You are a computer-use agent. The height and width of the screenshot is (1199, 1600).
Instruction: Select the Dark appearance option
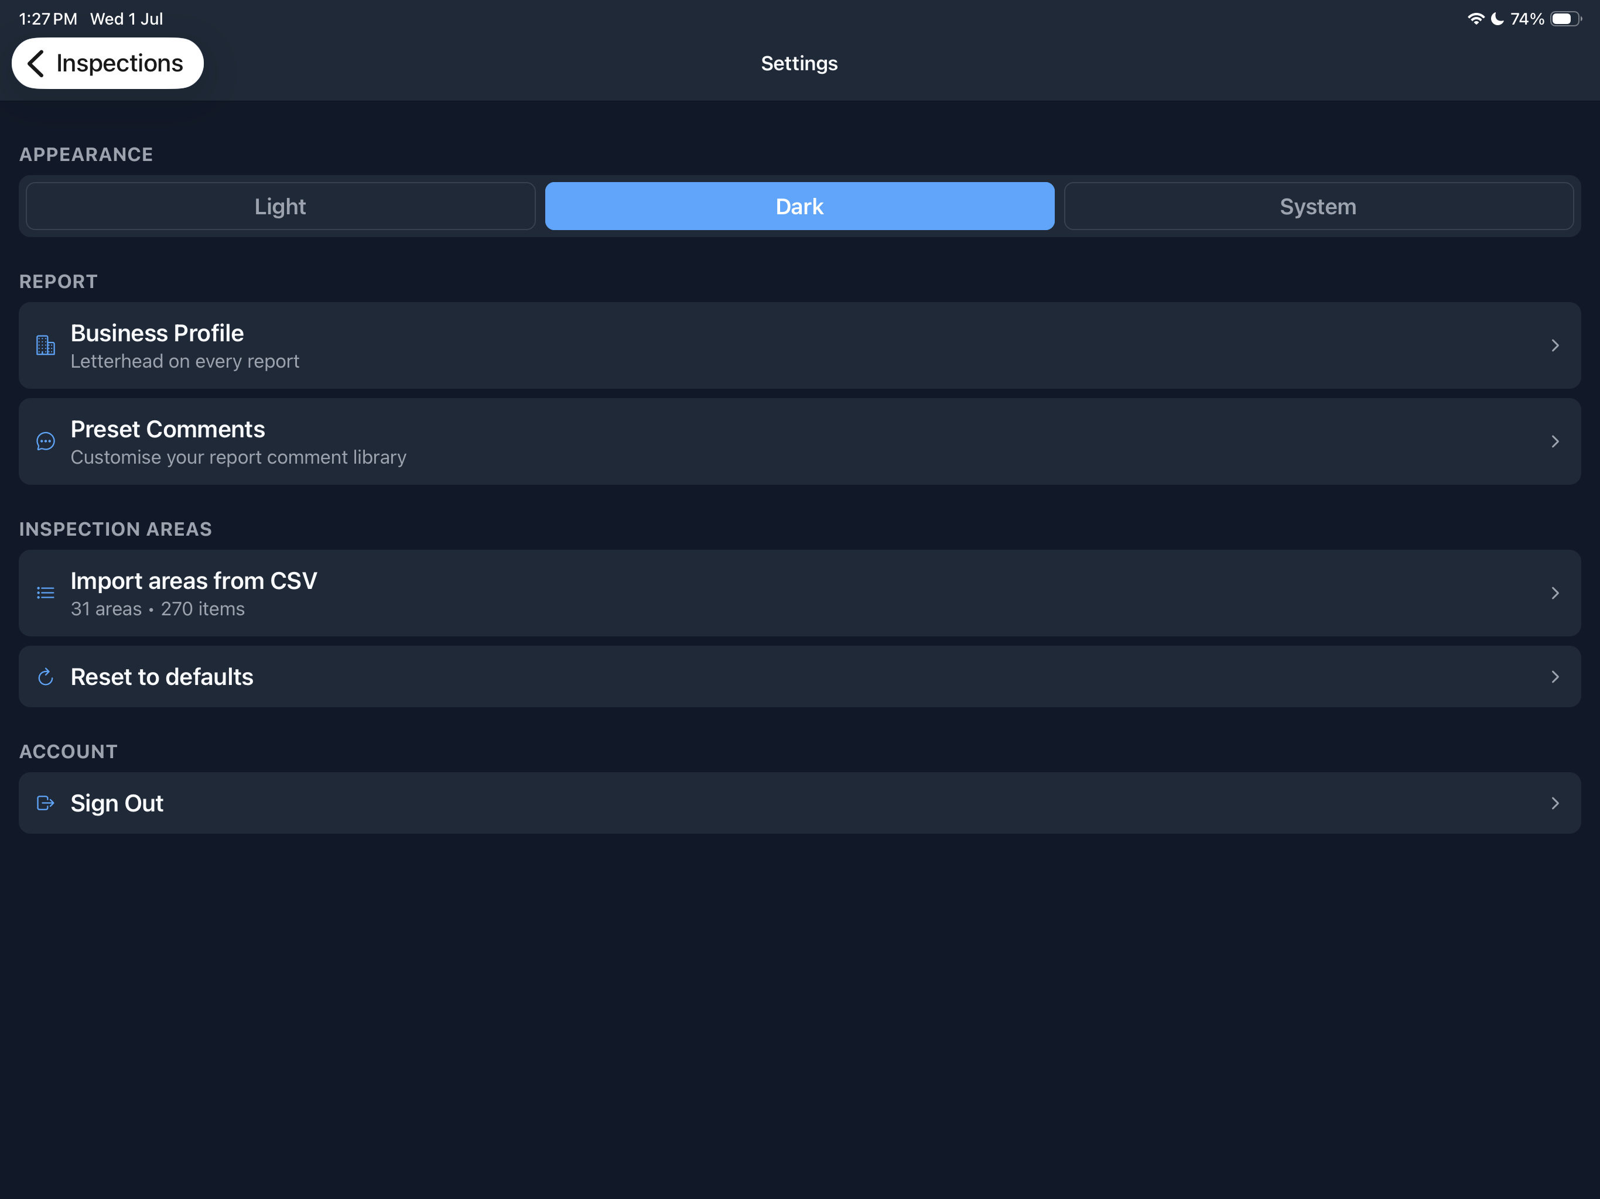point(799,206)
